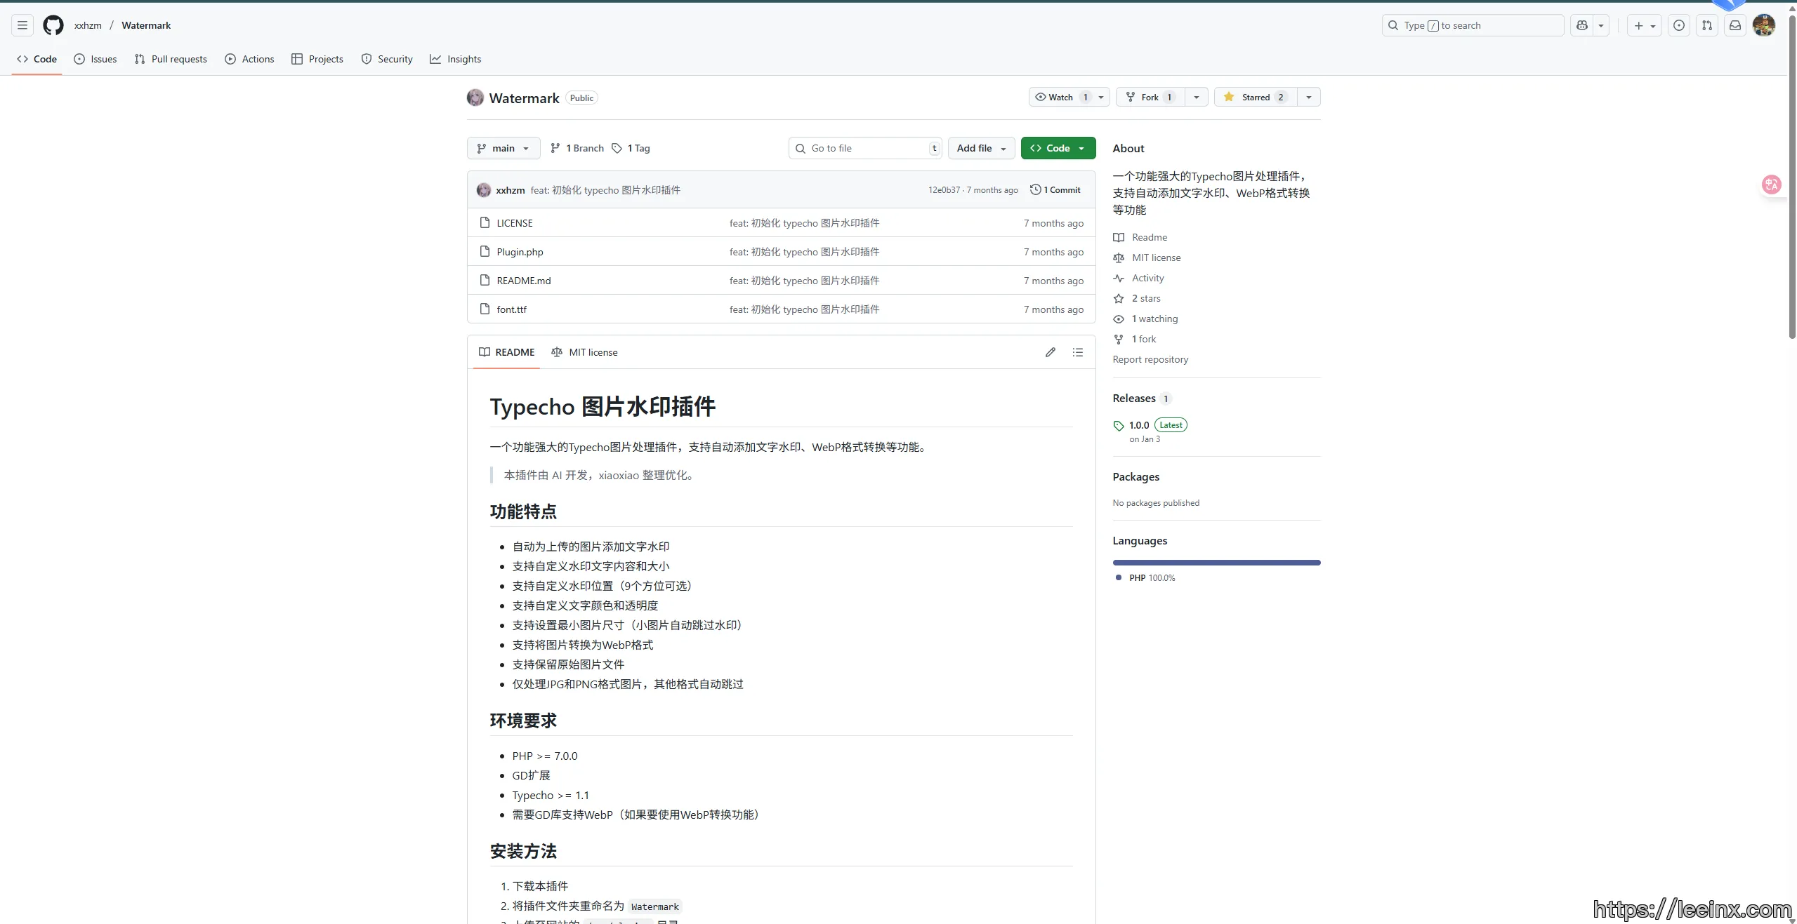Image resolution: width=1797 pixels, height=924 pixels.
Task: Open the green Code dropdown
Action: 1058,148
